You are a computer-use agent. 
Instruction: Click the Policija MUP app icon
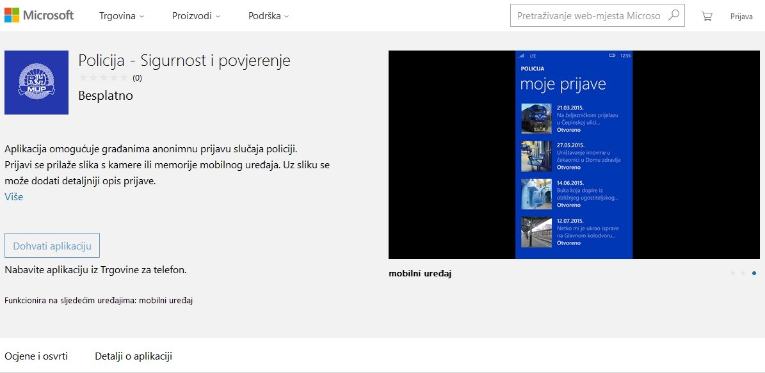[x=36, y=83]
